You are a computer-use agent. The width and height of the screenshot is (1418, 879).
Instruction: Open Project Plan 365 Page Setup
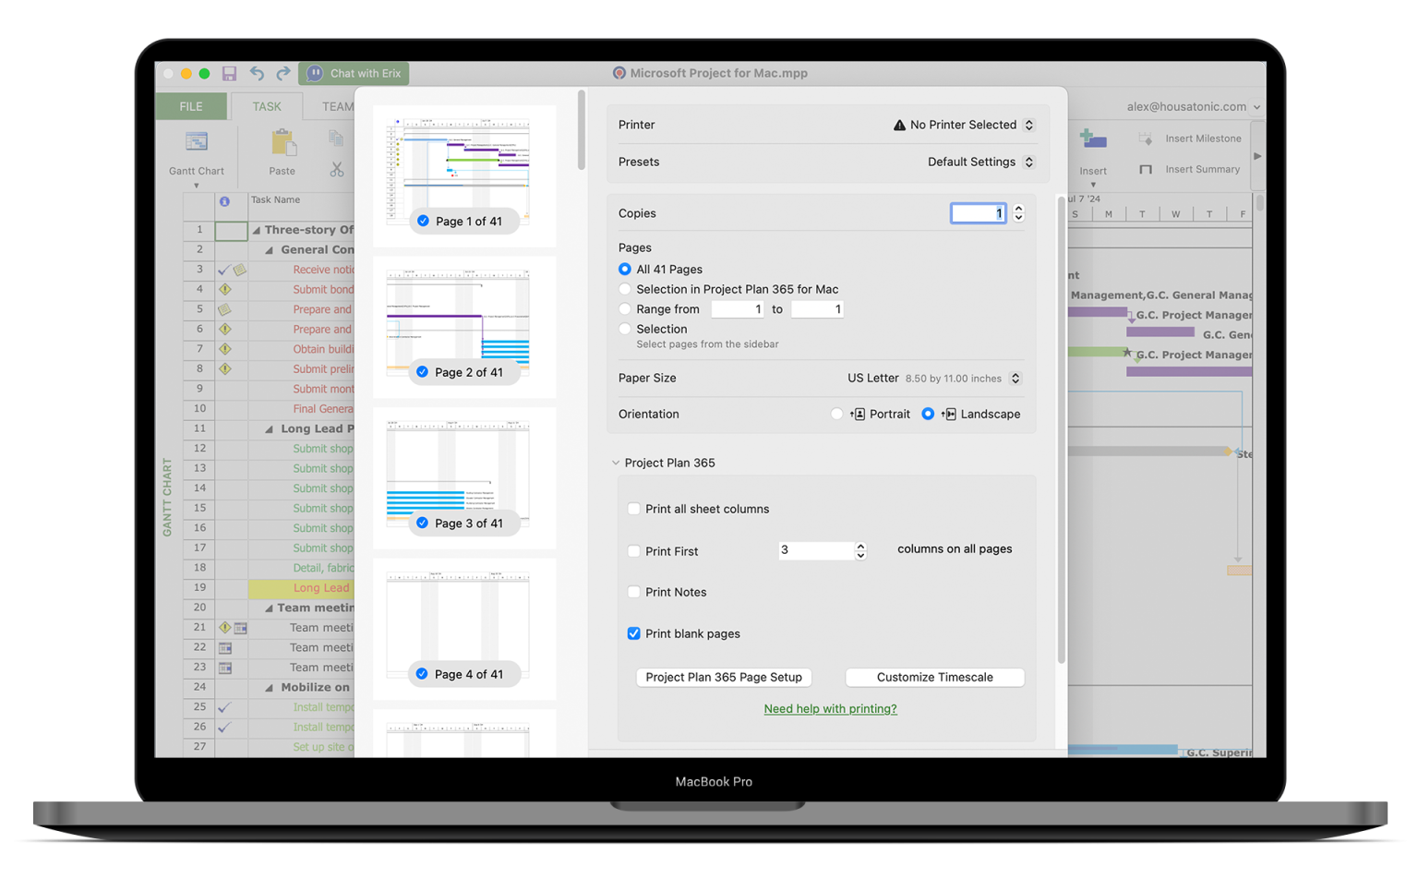(x=724, y=677)
